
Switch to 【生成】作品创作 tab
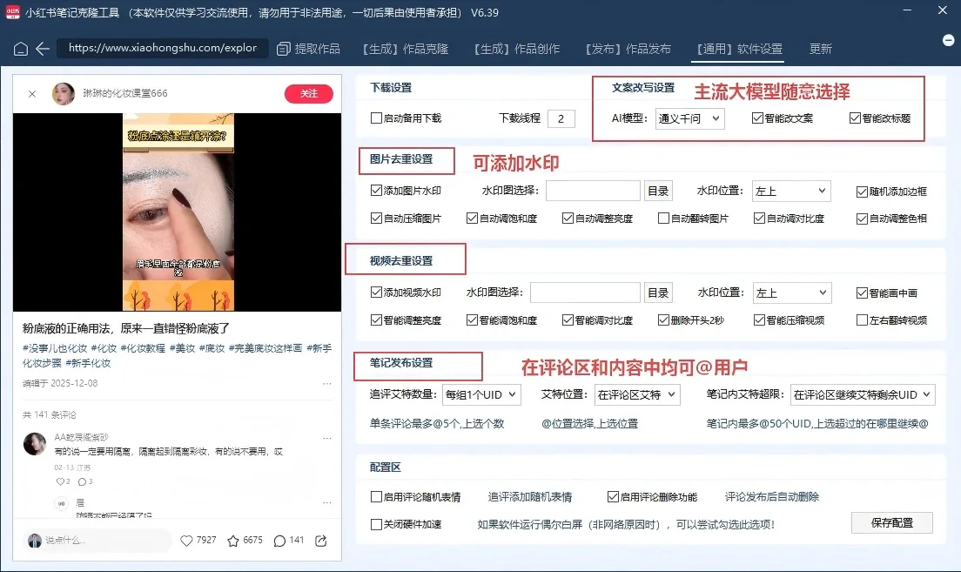[x=517, y=49]
